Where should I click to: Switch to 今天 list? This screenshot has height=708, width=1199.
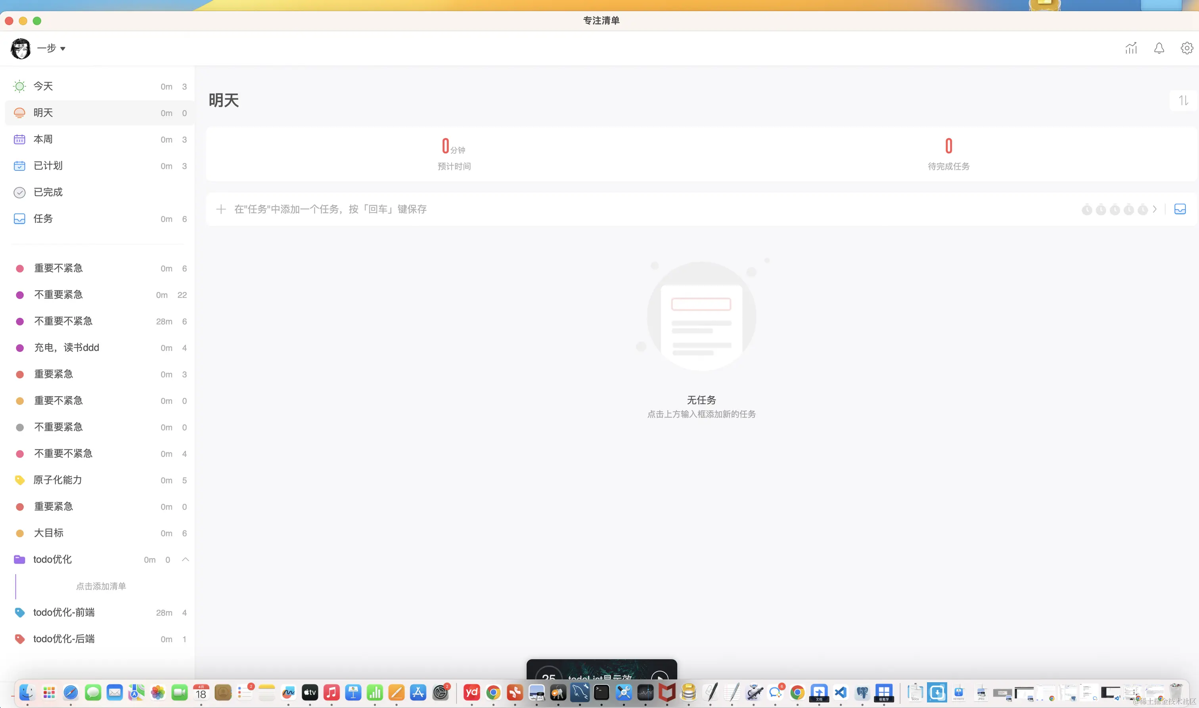point(43,86)
